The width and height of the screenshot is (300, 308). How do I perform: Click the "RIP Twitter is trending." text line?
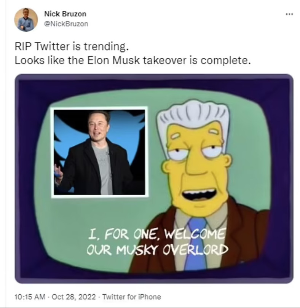pyautogui.click(x=72, y=47)
